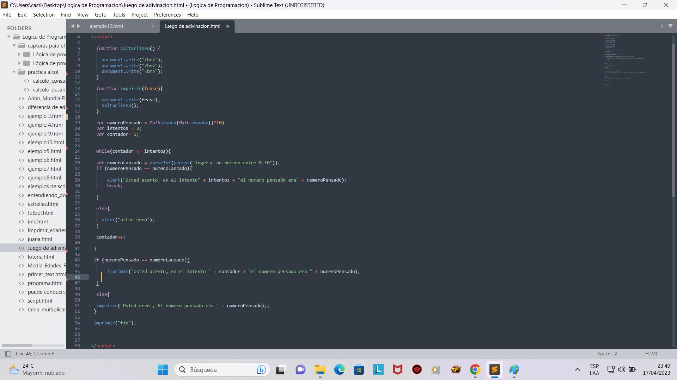
Task: Open File Explorer from taskbar
Action: 320,369
